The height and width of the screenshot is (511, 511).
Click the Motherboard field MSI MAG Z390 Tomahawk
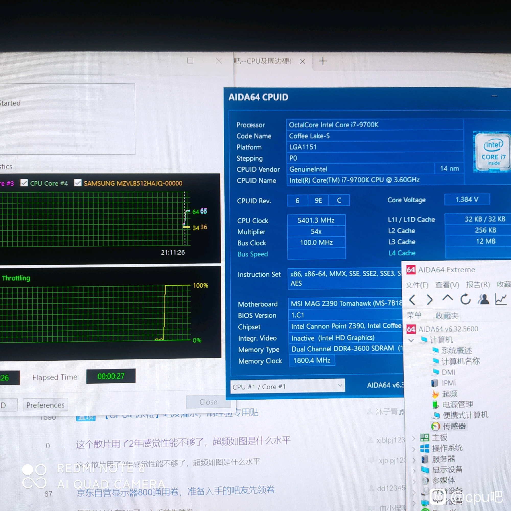pos(345,303)
